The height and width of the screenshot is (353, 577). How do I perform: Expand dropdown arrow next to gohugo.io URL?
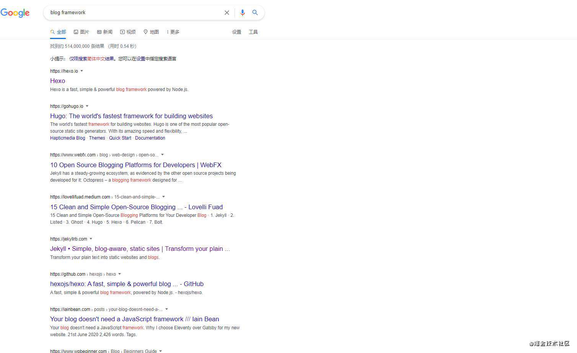pos(87,106)
